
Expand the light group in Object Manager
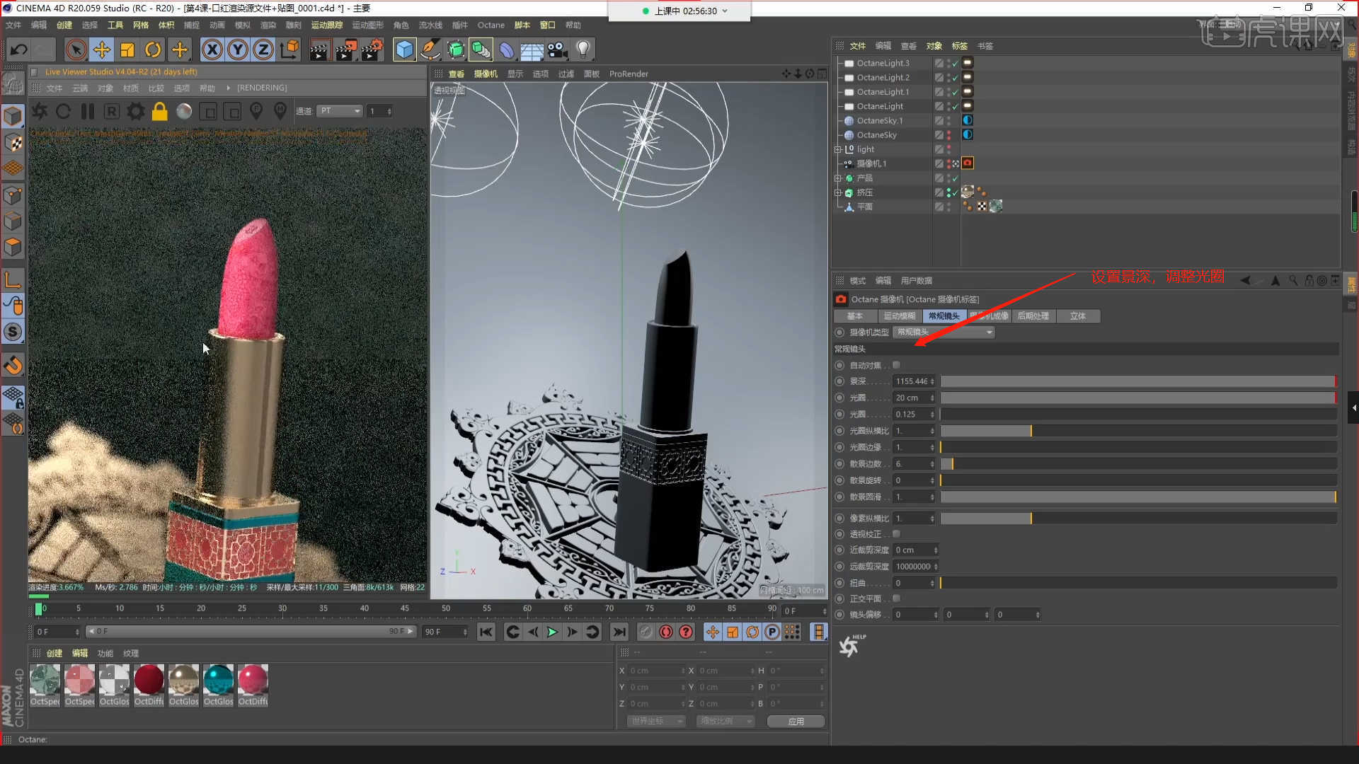pos(838,149)
